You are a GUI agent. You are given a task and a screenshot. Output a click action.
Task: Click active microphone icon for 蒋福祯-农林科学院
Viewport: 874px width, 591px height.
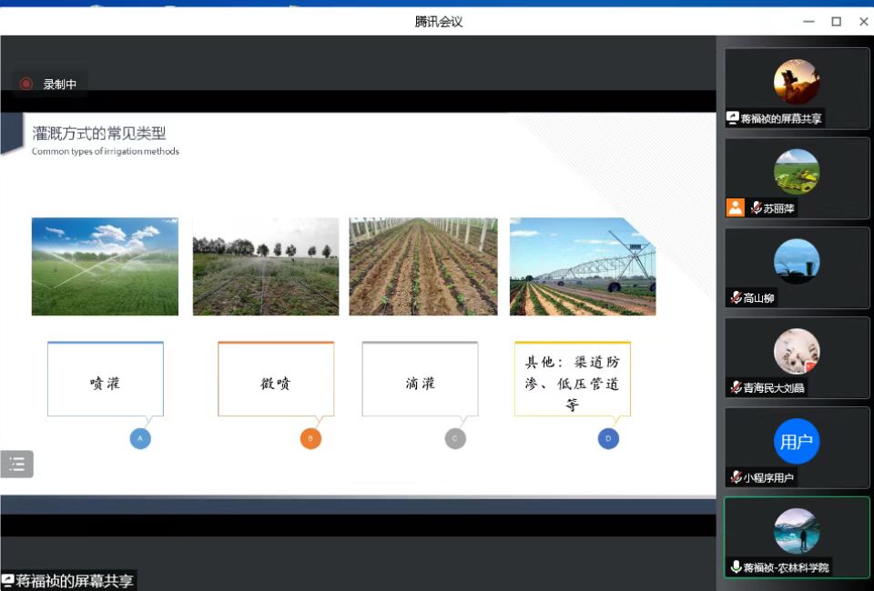pyautogui.click(x=736, y=566)
